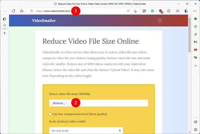Click the browser back arrow
The image size is (200, 134).
pos(5,11)
